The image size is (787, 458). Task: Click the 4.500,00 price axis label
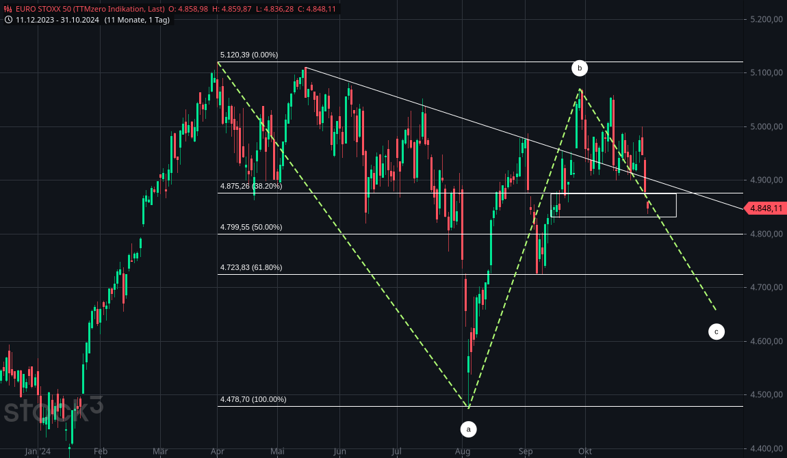(766, 395)
